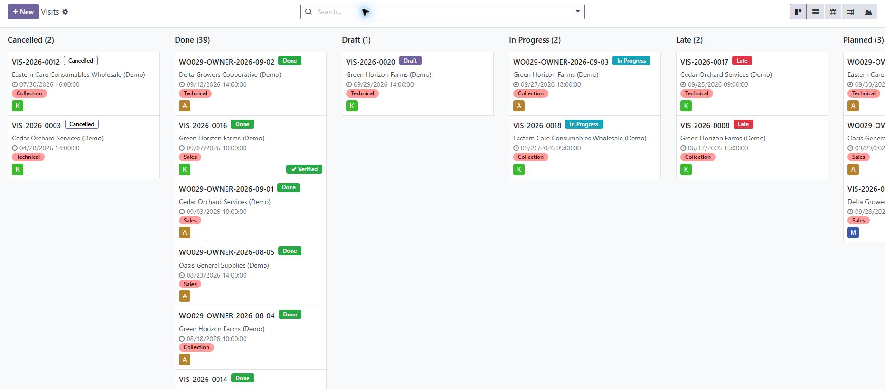
Task: Click the search magnifier icon
Action: click(x=309, y=12)
